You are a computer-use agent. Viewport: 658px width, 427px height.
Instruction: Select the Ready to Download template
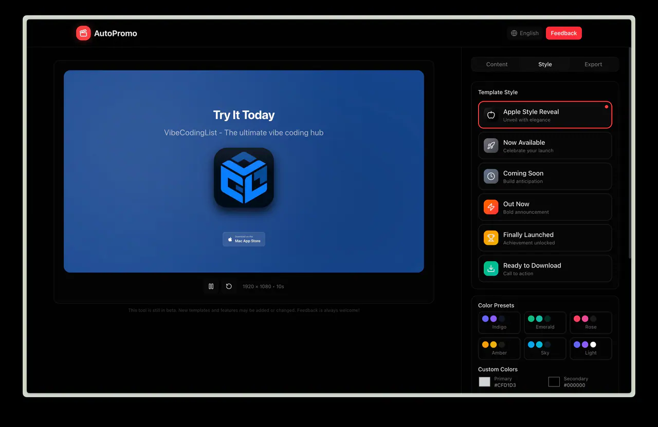click(545, 269)
